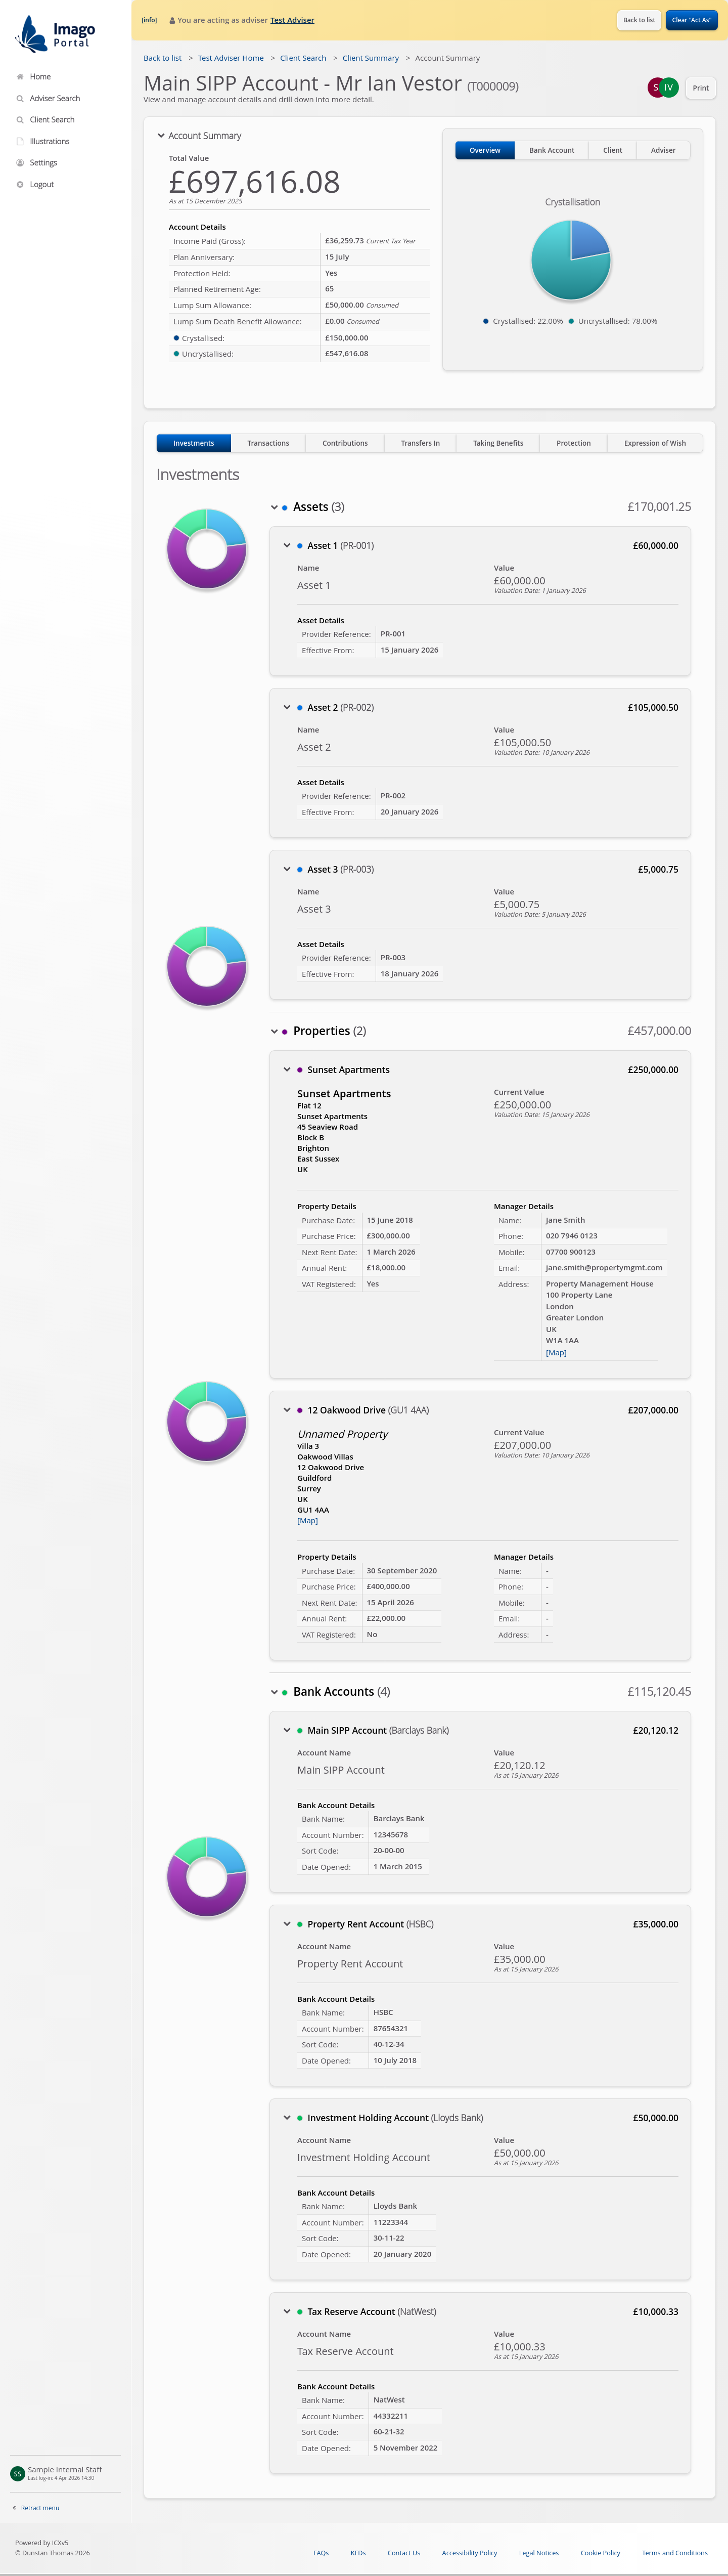Image resolution: width=728 pixels, height=2576 pixels.
Task: Open the Transfers In tab
Action: pos(420,443)
